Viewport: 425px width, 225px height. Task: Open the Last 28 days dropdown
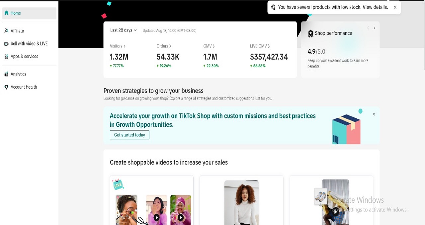(x=123, y=30)
